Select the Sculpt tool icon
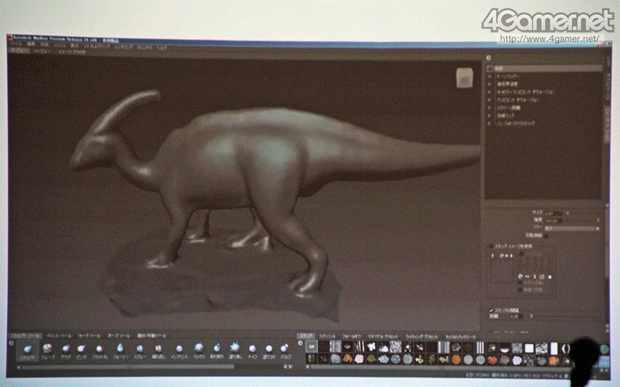Image resolution: width=620 pixels, height=387 pixels. click(x=27, y=349)
